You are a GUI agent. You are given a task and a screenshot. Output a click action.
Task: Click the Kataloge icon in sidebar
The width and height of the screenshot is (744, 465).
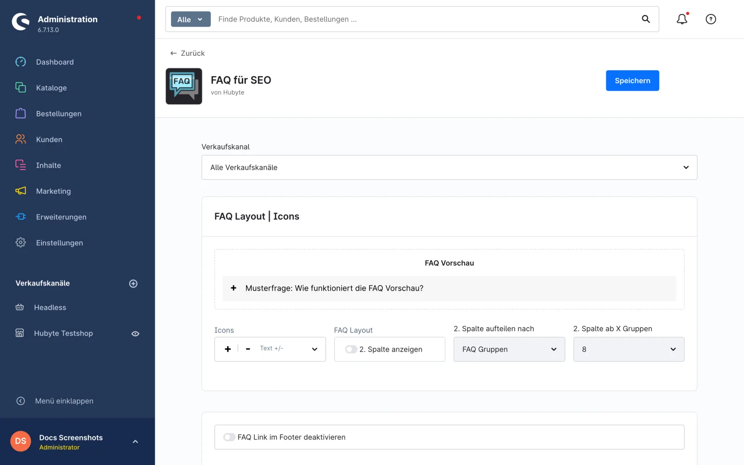pyautogui.click(x=20, y=87)
